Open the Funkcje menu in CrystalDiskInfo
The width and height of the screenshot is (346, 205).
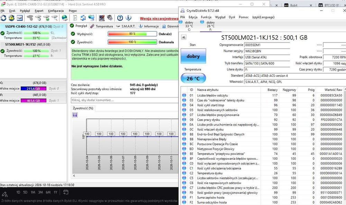206,17
